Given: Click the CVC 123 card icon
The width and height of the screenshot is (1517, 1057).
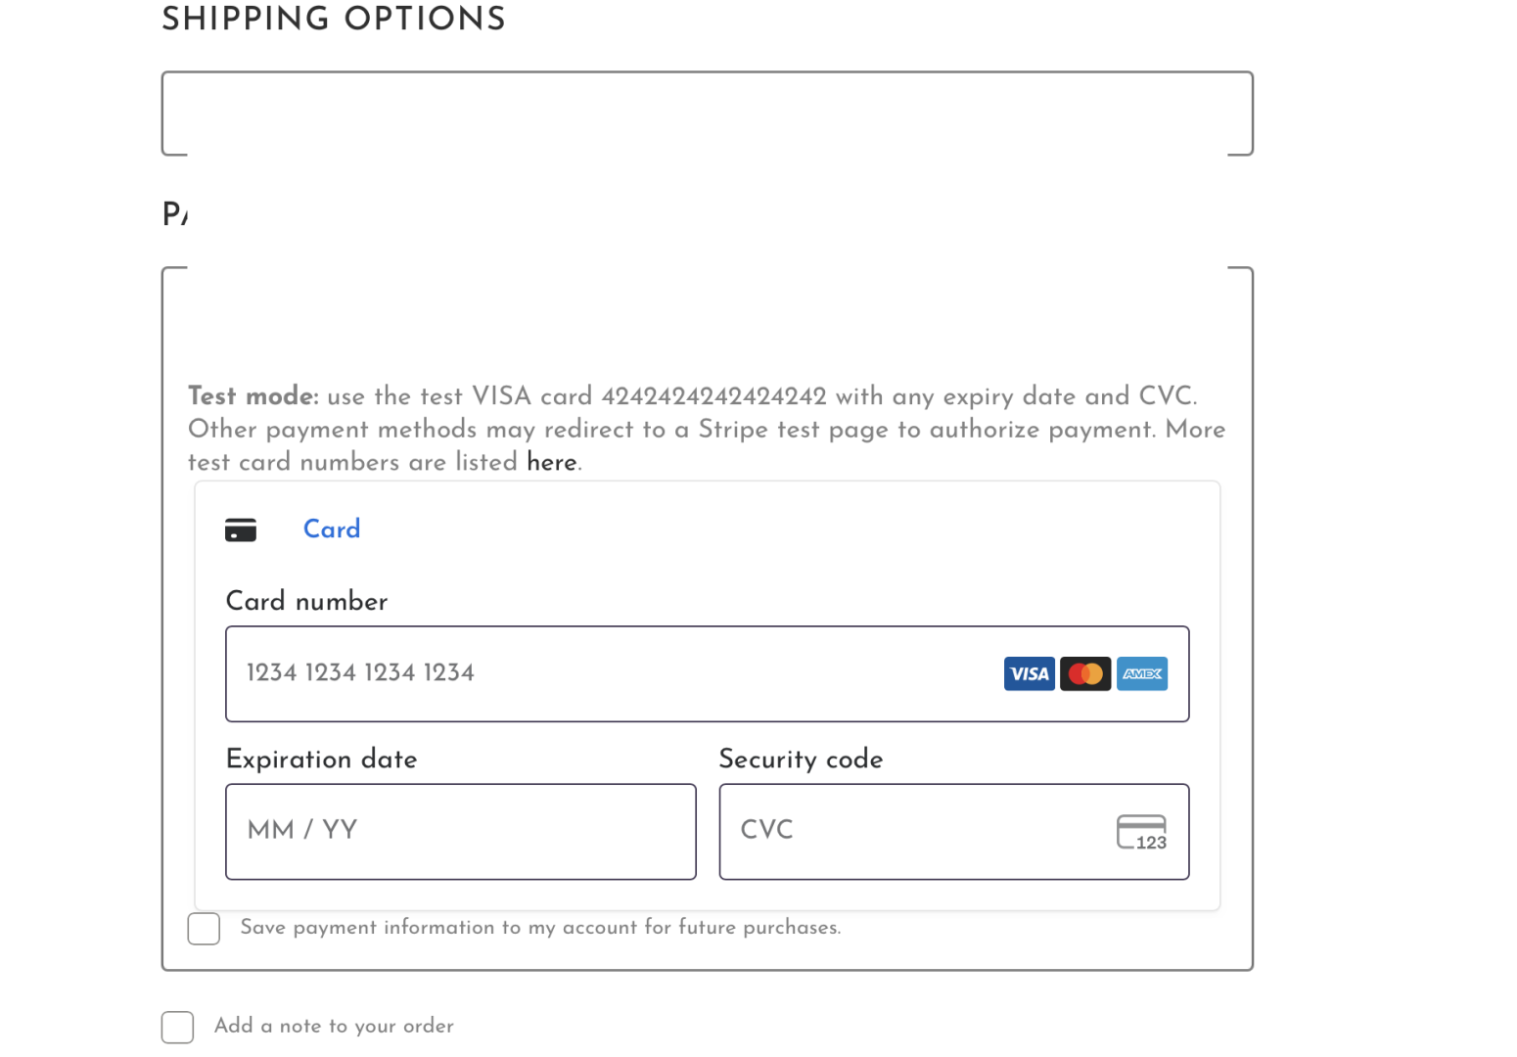Looking at the screenshot, I should (1141, 833).
